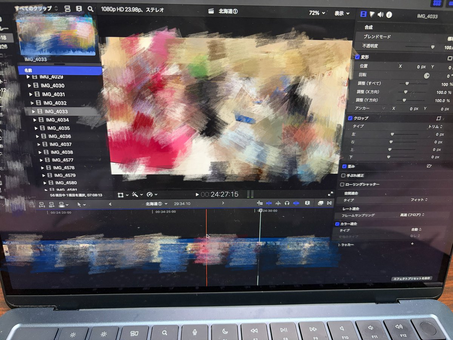
Task: Select IMG_4036 in the browser list
Action: (x=60, y=136)
